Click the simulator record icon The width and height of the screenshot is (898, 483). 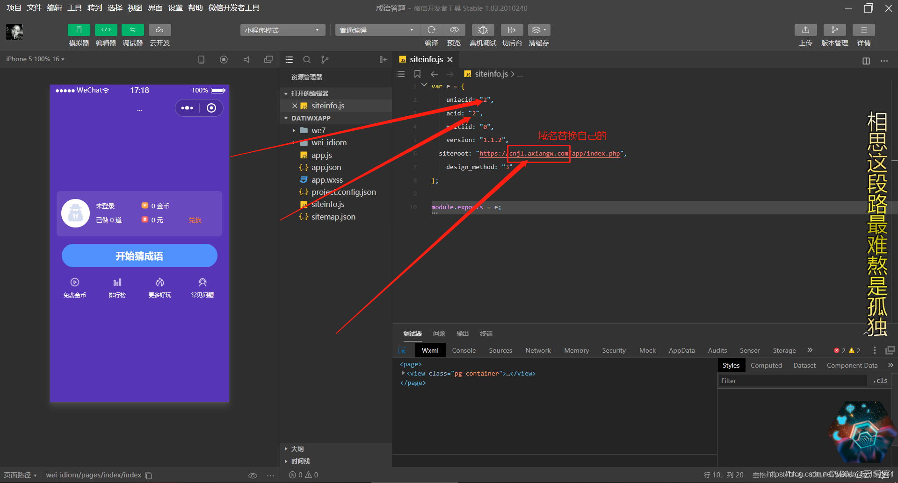pyautogui.click(x=224, y=60)
